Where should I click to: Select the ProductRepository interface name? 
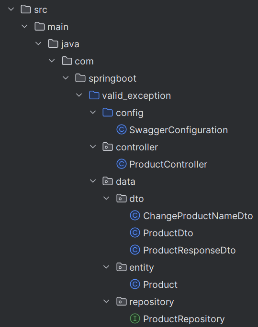coord(184,319)
